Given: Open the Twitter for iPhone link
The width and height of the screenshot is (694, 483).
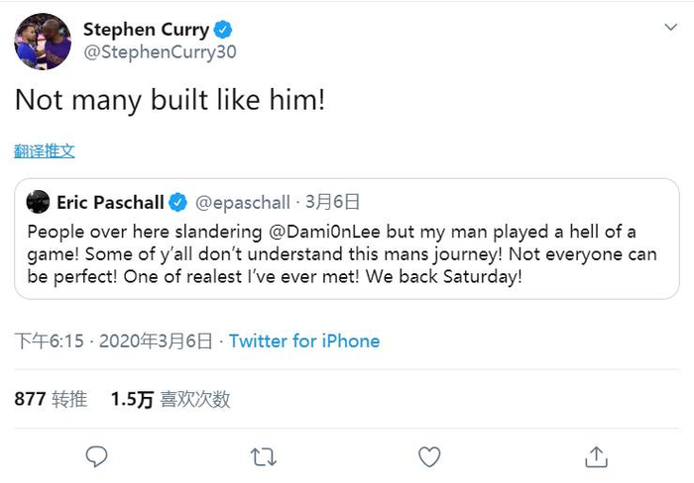Looking at the screenshot, I should pos(304,341).
